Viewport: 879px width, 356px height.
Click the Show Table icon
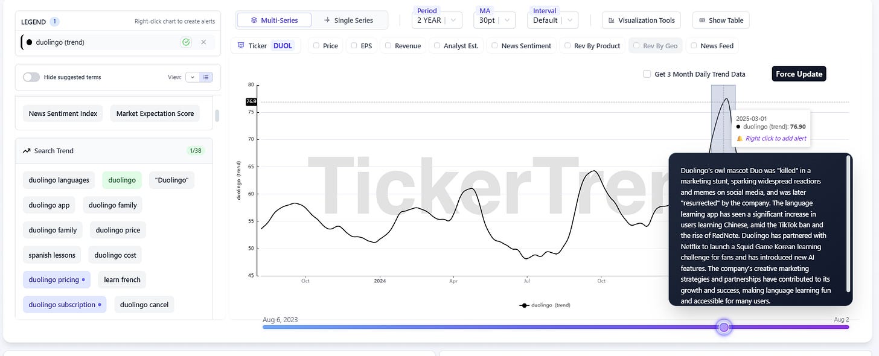tap(702, 20)
